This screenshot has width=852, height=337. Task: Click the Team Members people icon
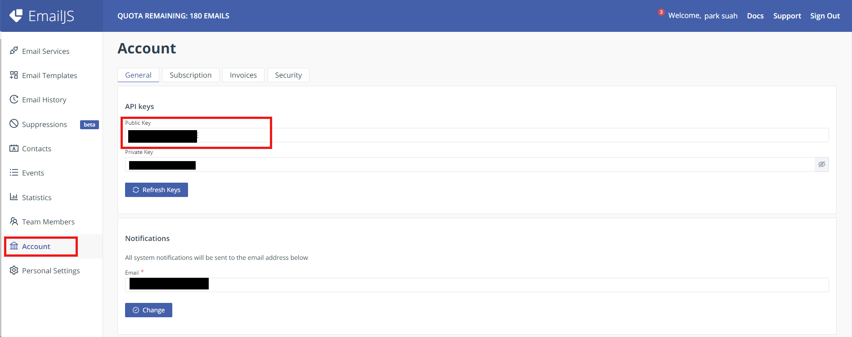(x=14, y=221)
